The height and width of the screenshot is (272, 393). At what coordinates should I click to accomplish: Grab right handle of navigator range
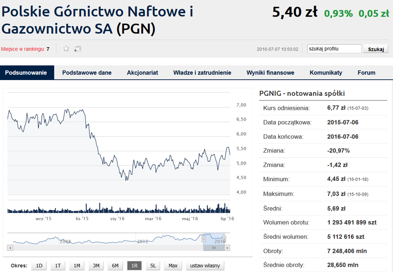(x=224, y=239)
